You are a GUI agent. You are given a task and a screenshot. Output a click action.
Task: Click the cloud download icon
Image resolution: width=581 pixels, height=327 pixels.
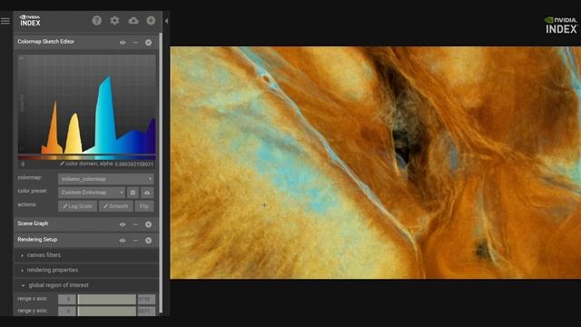pos(133,20)
